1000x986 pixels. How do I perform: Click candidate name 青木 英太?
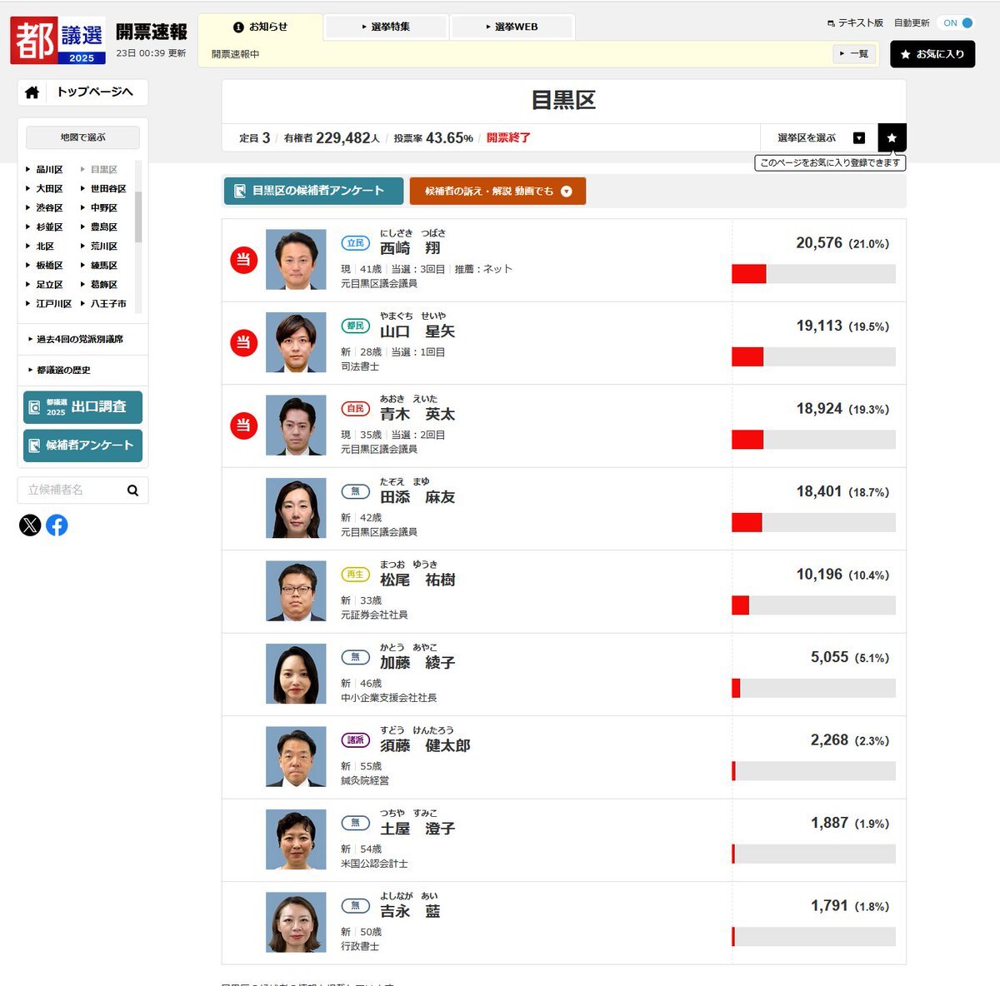coord(417,414)
